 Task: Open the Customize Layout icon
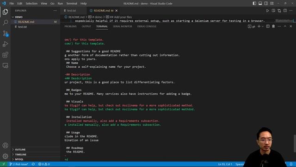[x=272, y=3]
